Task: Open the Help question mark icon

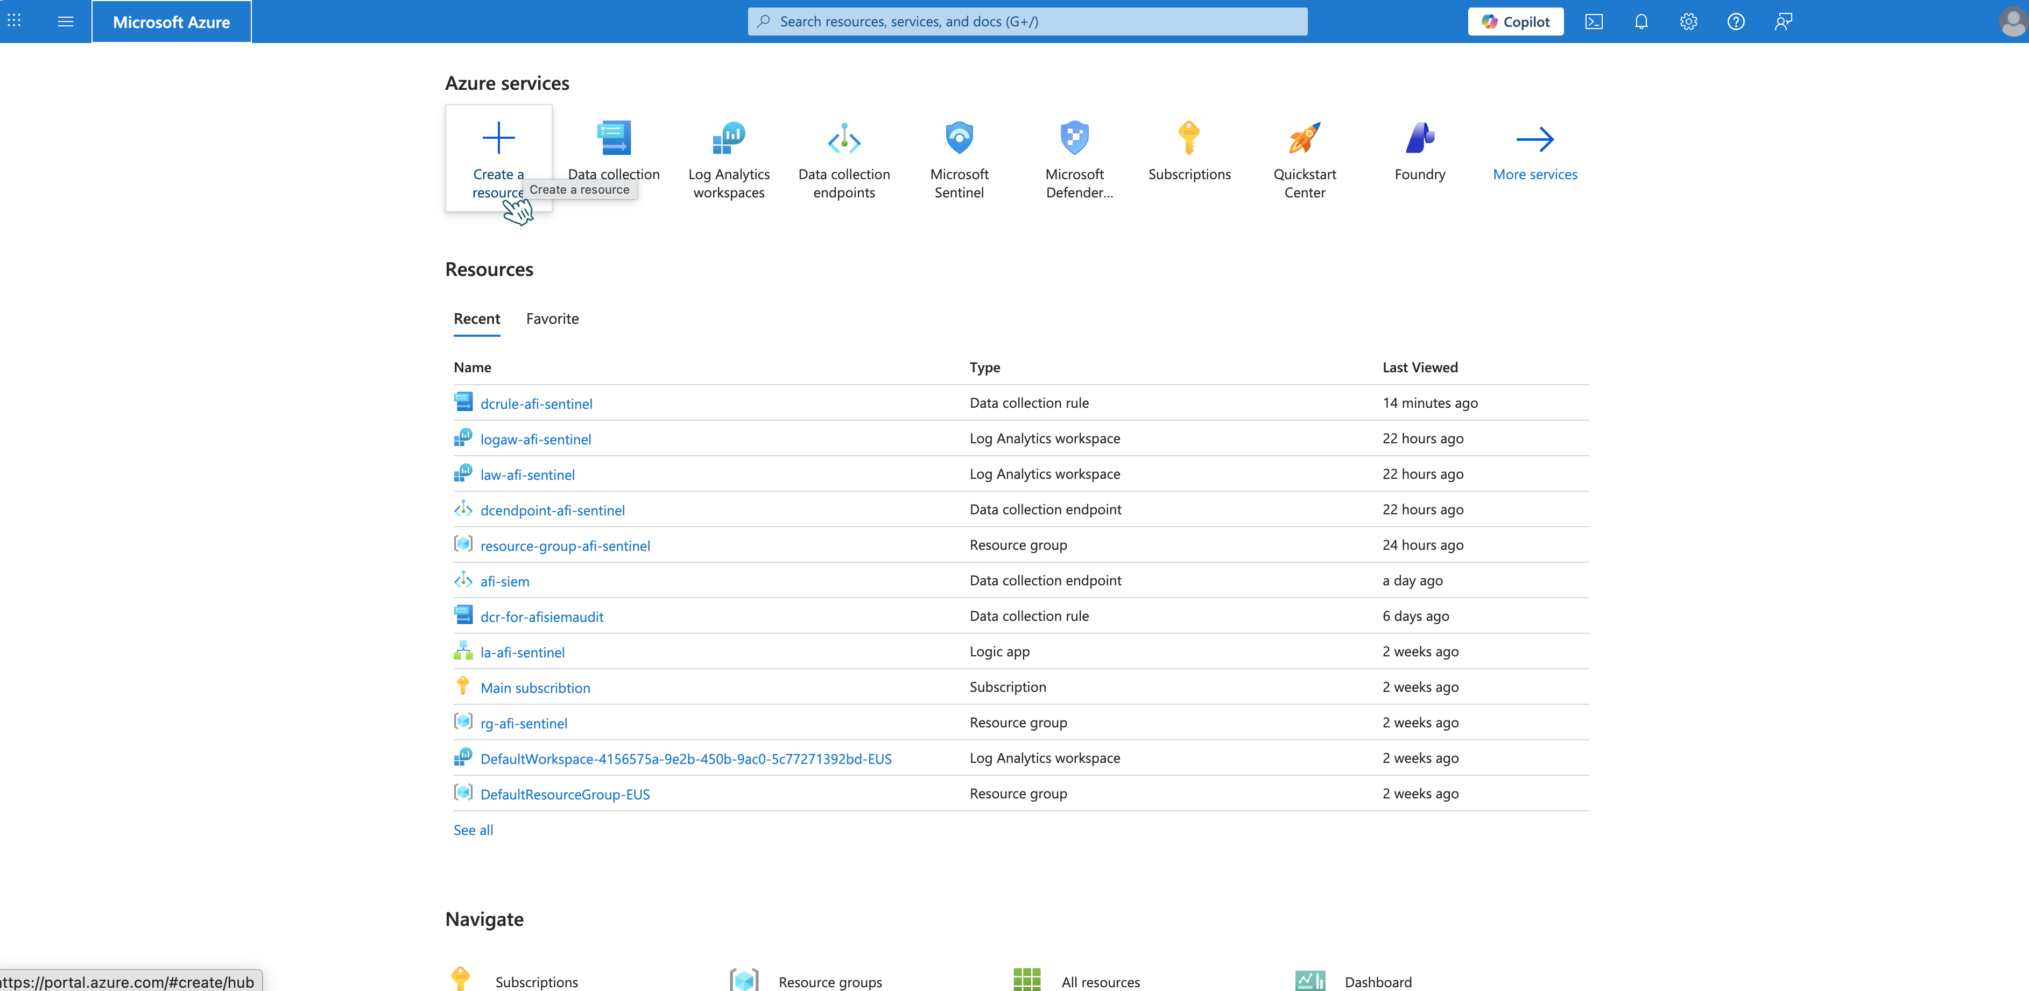Action: point(1735,22)
